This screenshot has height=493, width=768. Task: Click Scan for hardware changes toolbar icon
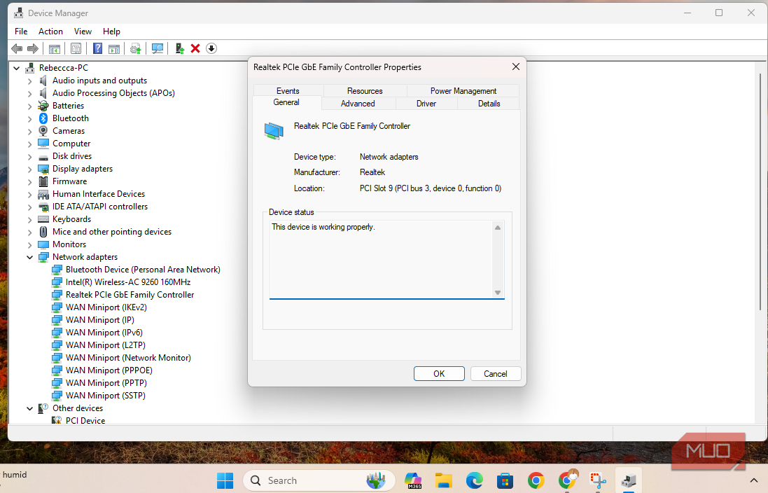click(x=158, y=48)
